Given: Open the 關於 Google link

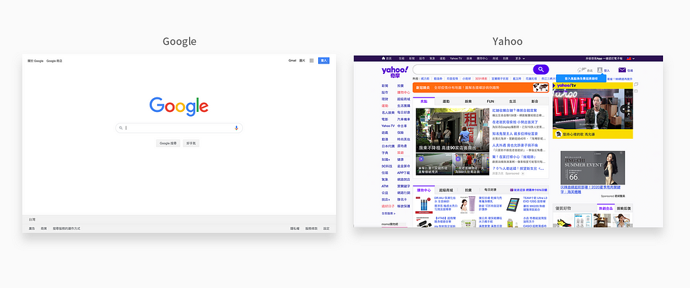Looking at the screenshot, I should coord(36,61).
